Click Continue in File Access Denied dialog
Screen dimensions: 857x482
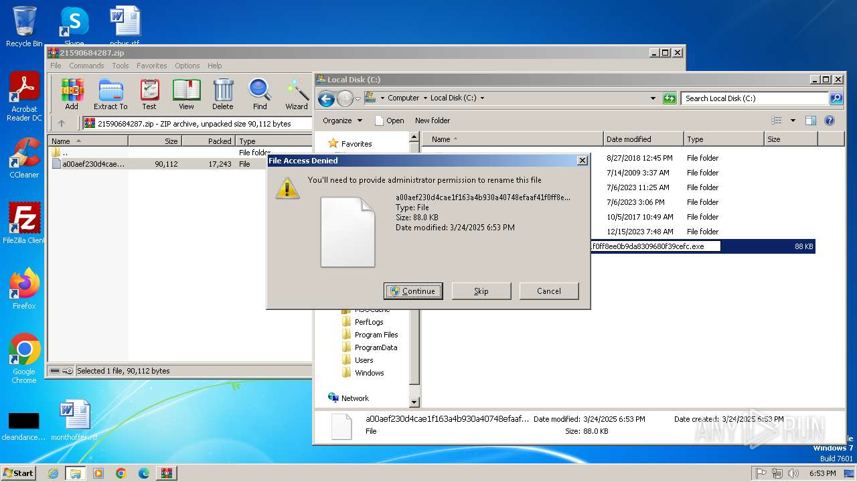(x=413, y=291)
